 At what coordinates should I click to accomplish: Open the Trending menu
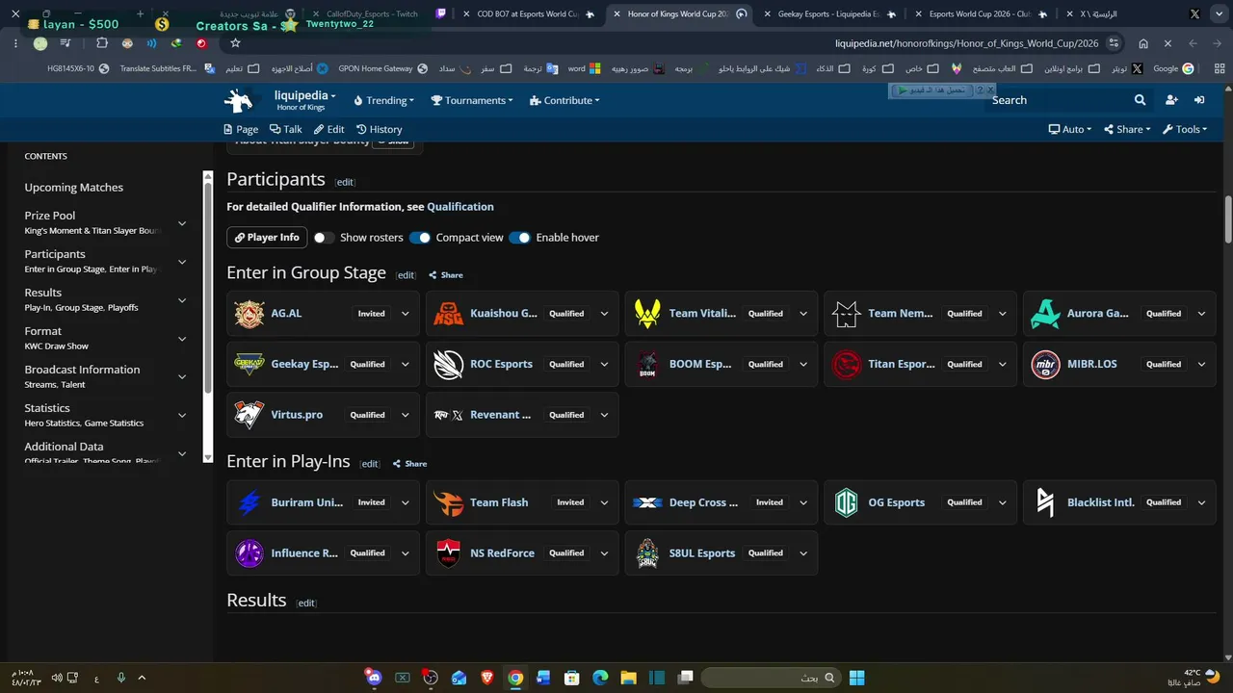383,100
